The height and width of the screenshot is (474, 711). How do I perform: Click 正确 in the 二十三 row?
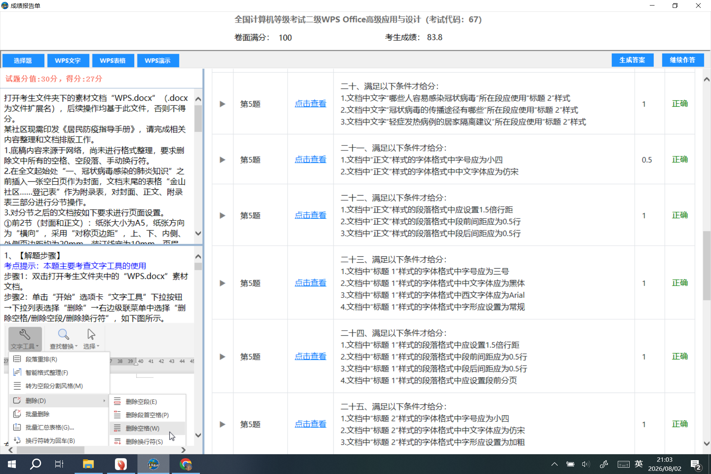[x=680, y=283]
